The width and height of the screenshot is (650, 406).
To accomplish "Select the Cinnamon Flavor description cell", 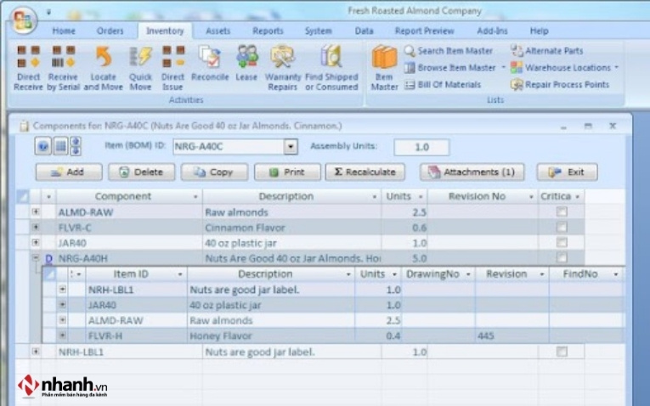I will point(291,228).
